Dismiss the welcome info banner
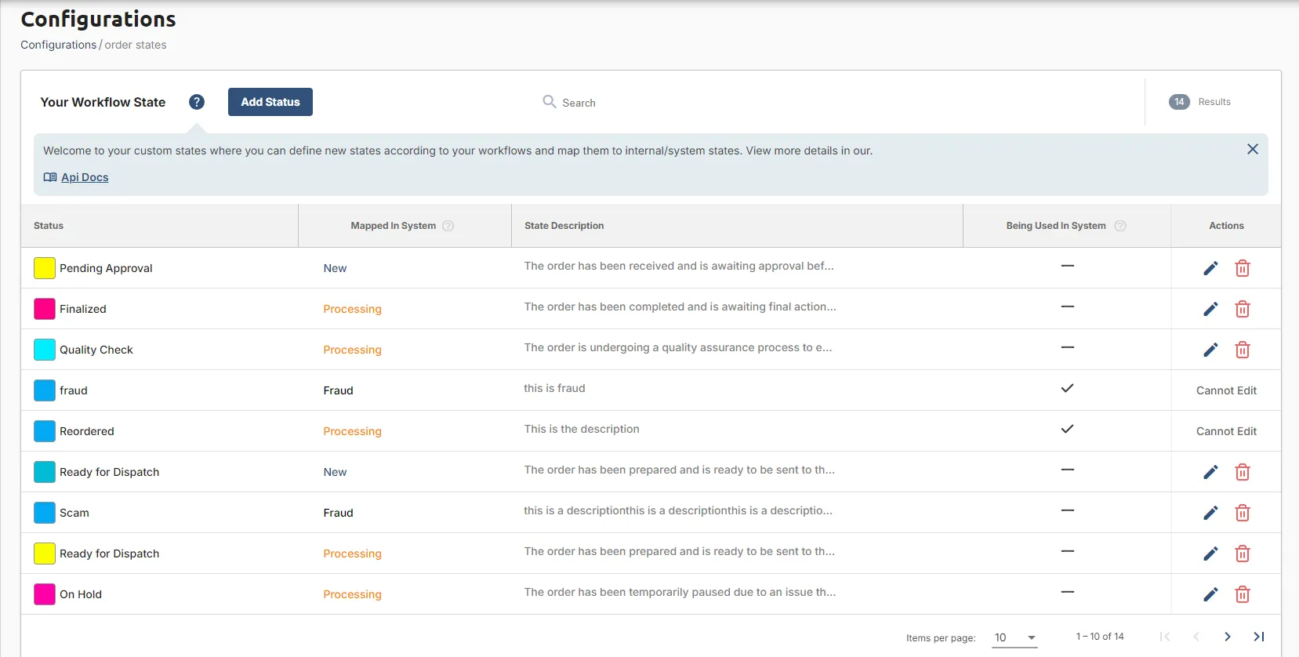 click(x=1253, y=149)
